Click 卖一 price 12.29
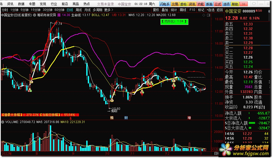The image size is (273, 158). pyautogui.click(x=248, y=43)
